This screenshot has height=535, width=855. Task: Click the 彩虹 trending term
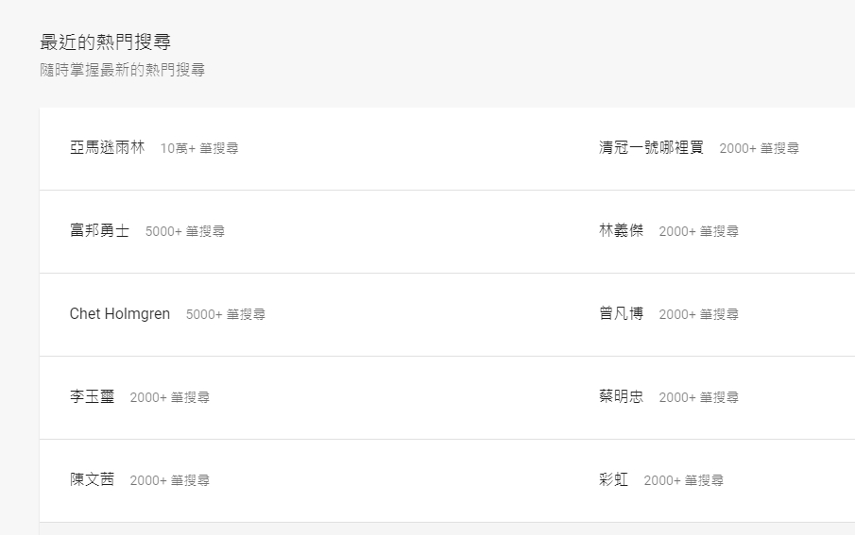tap(613, 480)
